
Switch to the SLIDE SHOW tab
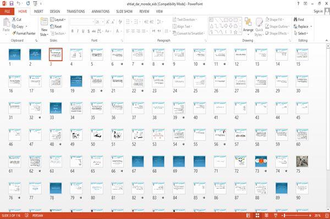(x=124, y=12)
